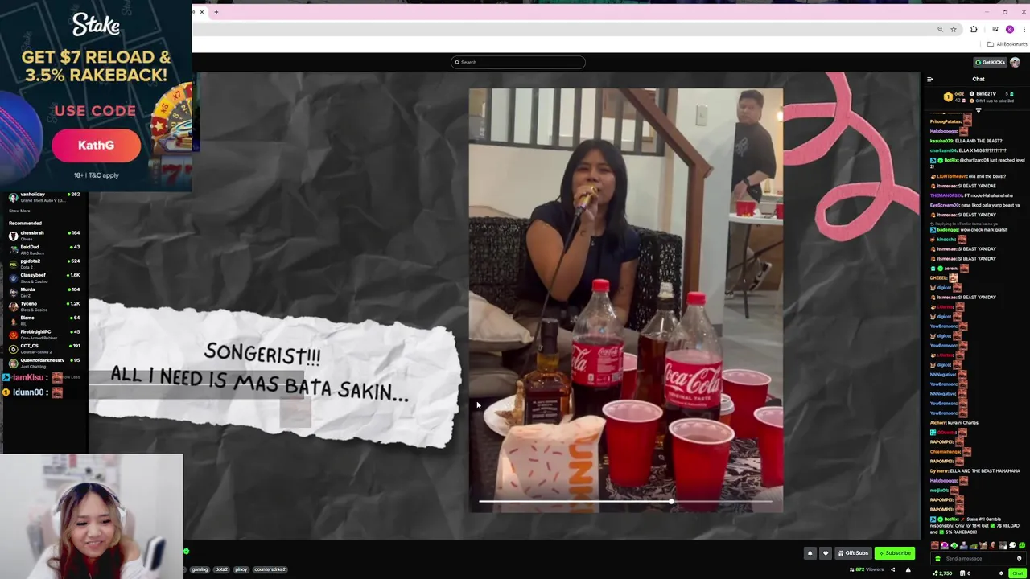Click the green Chat send button
Viewport: 1030px width, 579px height.
[x=1017, y=573]
